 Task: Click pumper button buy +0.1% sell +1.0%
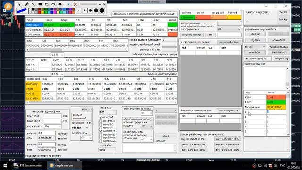tap(193, 139)
